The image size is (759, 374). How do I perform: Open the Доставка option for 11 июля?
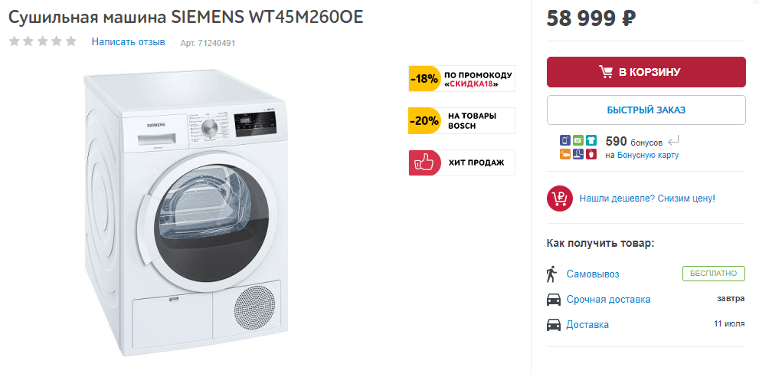click(587, 325)
